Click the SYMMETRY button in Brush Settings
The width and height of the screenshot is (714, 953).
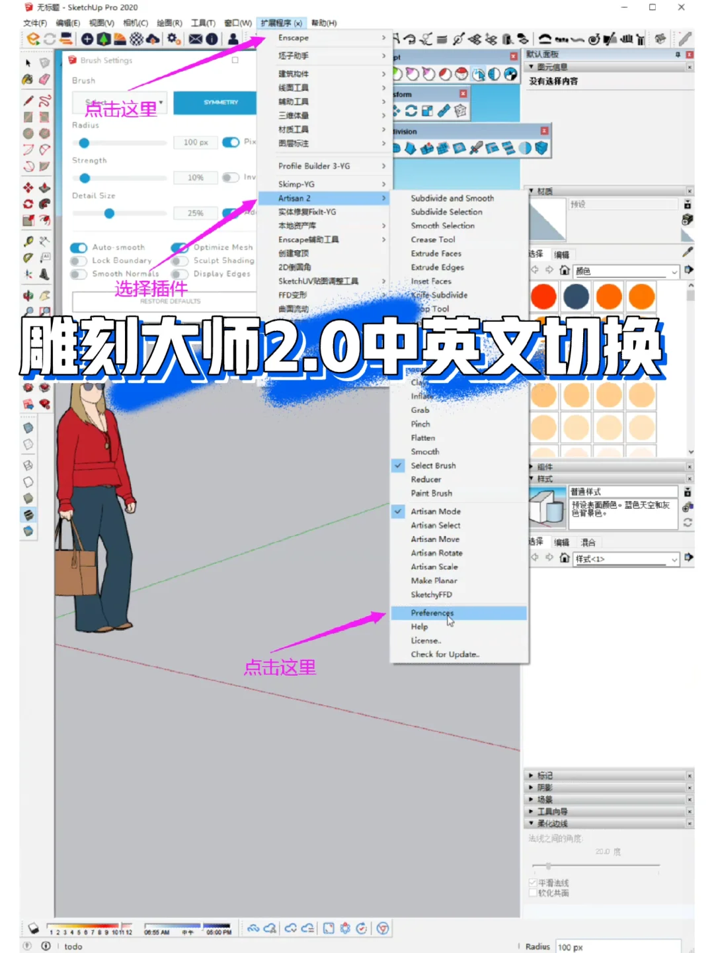pos(223,103)
